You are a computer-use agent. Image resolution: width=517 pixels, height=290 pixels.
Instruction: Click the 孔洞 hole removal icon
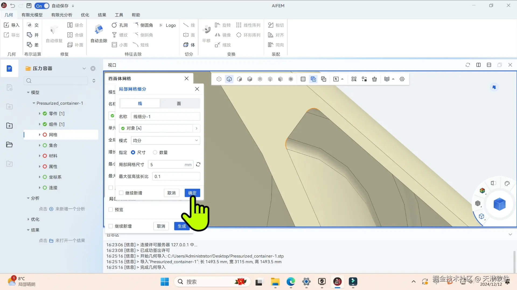[114, 25]
